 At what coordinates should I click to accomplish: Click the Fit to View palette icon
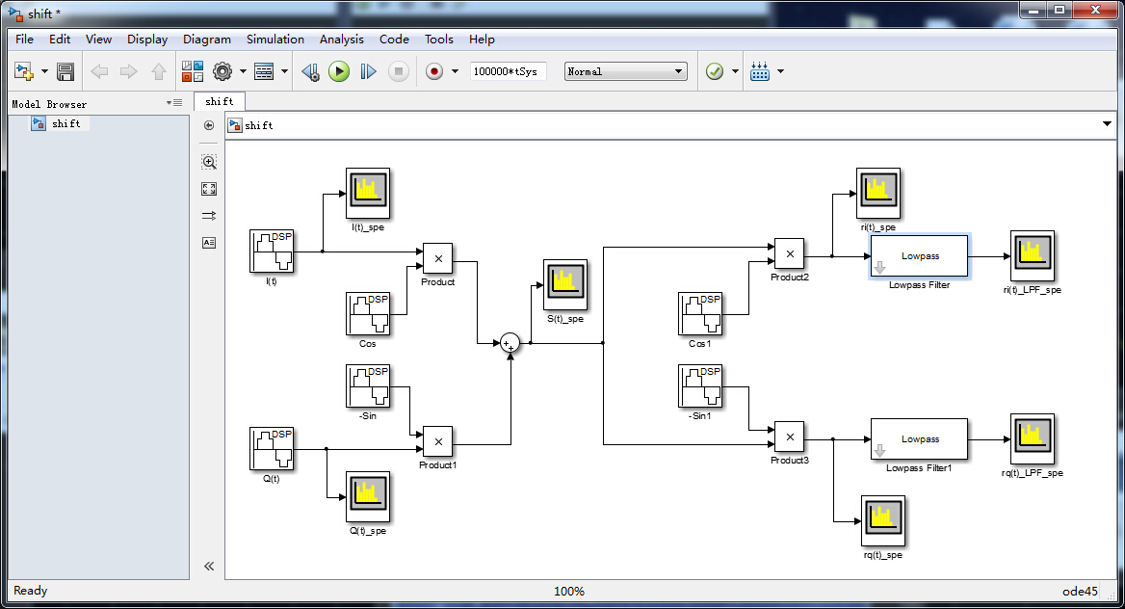(x=209, y=189)
